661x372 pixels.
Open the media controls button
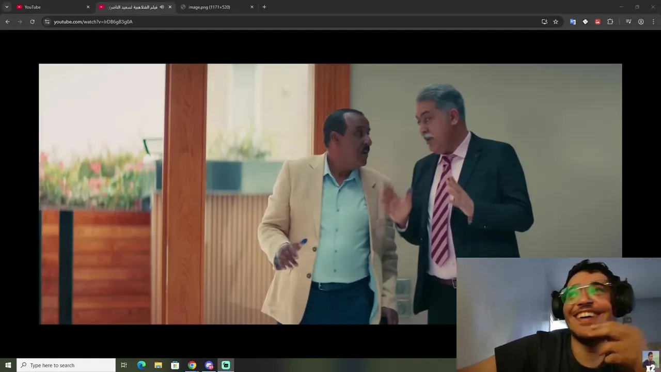[x=628, y=22]
